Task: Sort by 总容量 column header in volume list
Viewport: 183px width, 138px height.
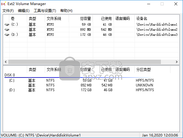Action: pos(81,18)
